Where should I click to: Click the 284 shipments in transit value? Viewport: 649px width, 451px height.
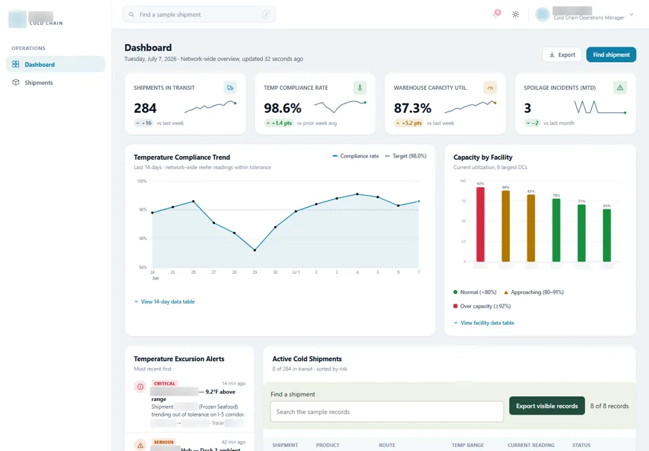145,108
